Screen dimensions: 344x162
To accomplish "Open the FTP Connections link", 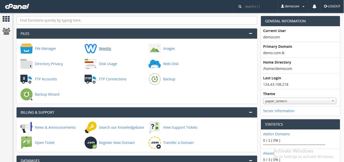I will pyautogui.click(x=113, y=79).
